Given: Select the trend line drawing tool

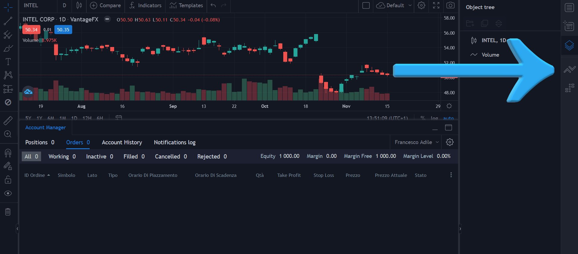Looking at the screenshot, I should pos(8,21).
